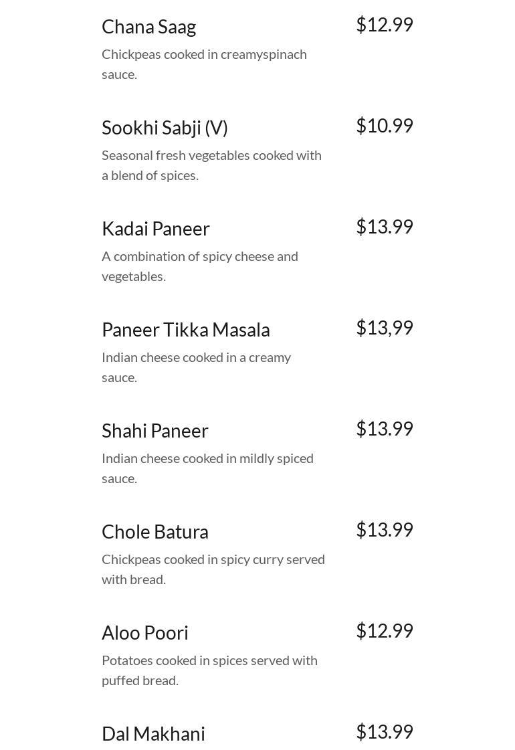Select Dal Makhani at the bottom

153,733
